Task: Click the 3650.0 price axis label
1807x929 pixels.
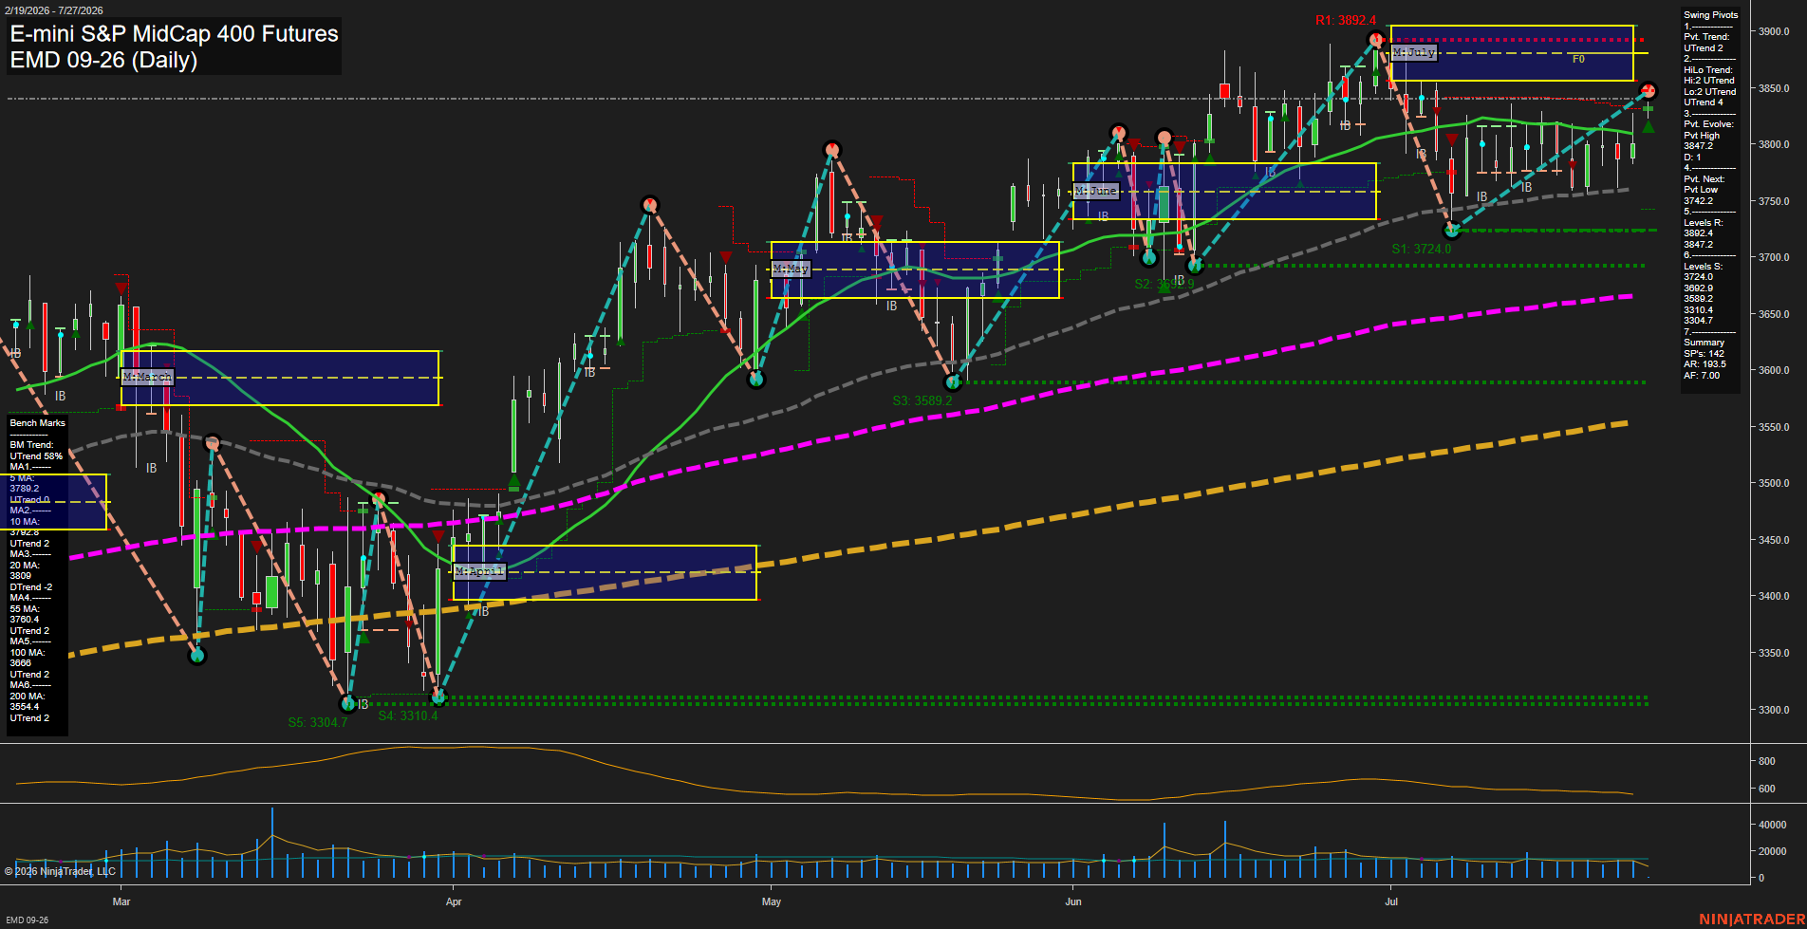Action: coord(1774,314)
